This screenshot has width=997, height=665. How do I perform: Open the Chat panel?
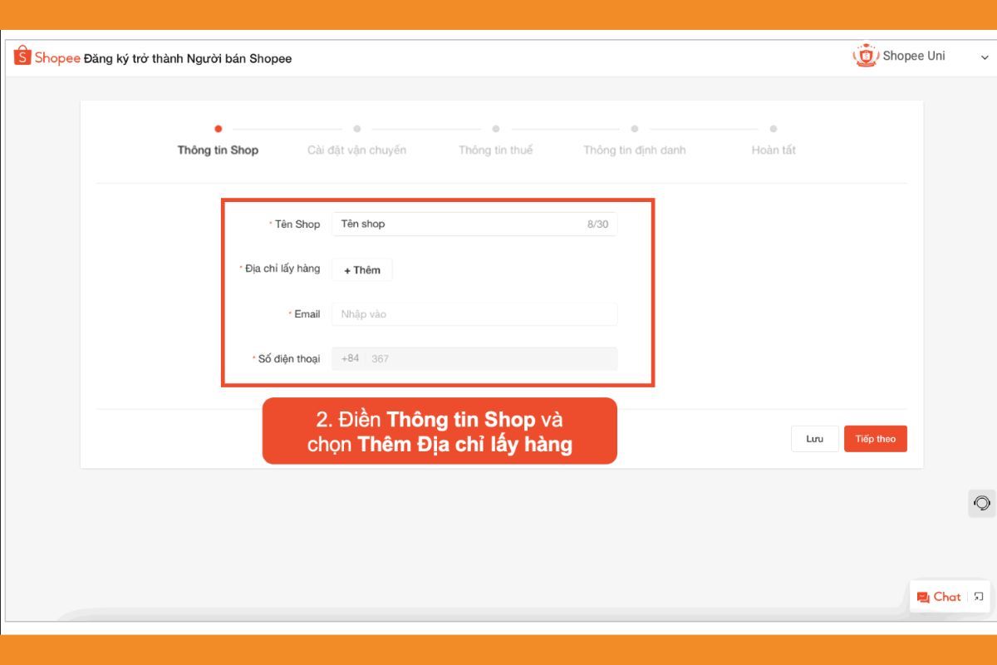coord(950,596)
